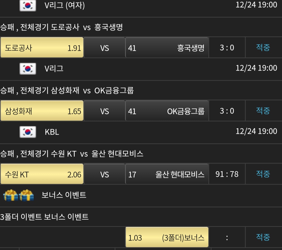
Task: Select the 흥국생명 odds button
Action: point(167,48)
